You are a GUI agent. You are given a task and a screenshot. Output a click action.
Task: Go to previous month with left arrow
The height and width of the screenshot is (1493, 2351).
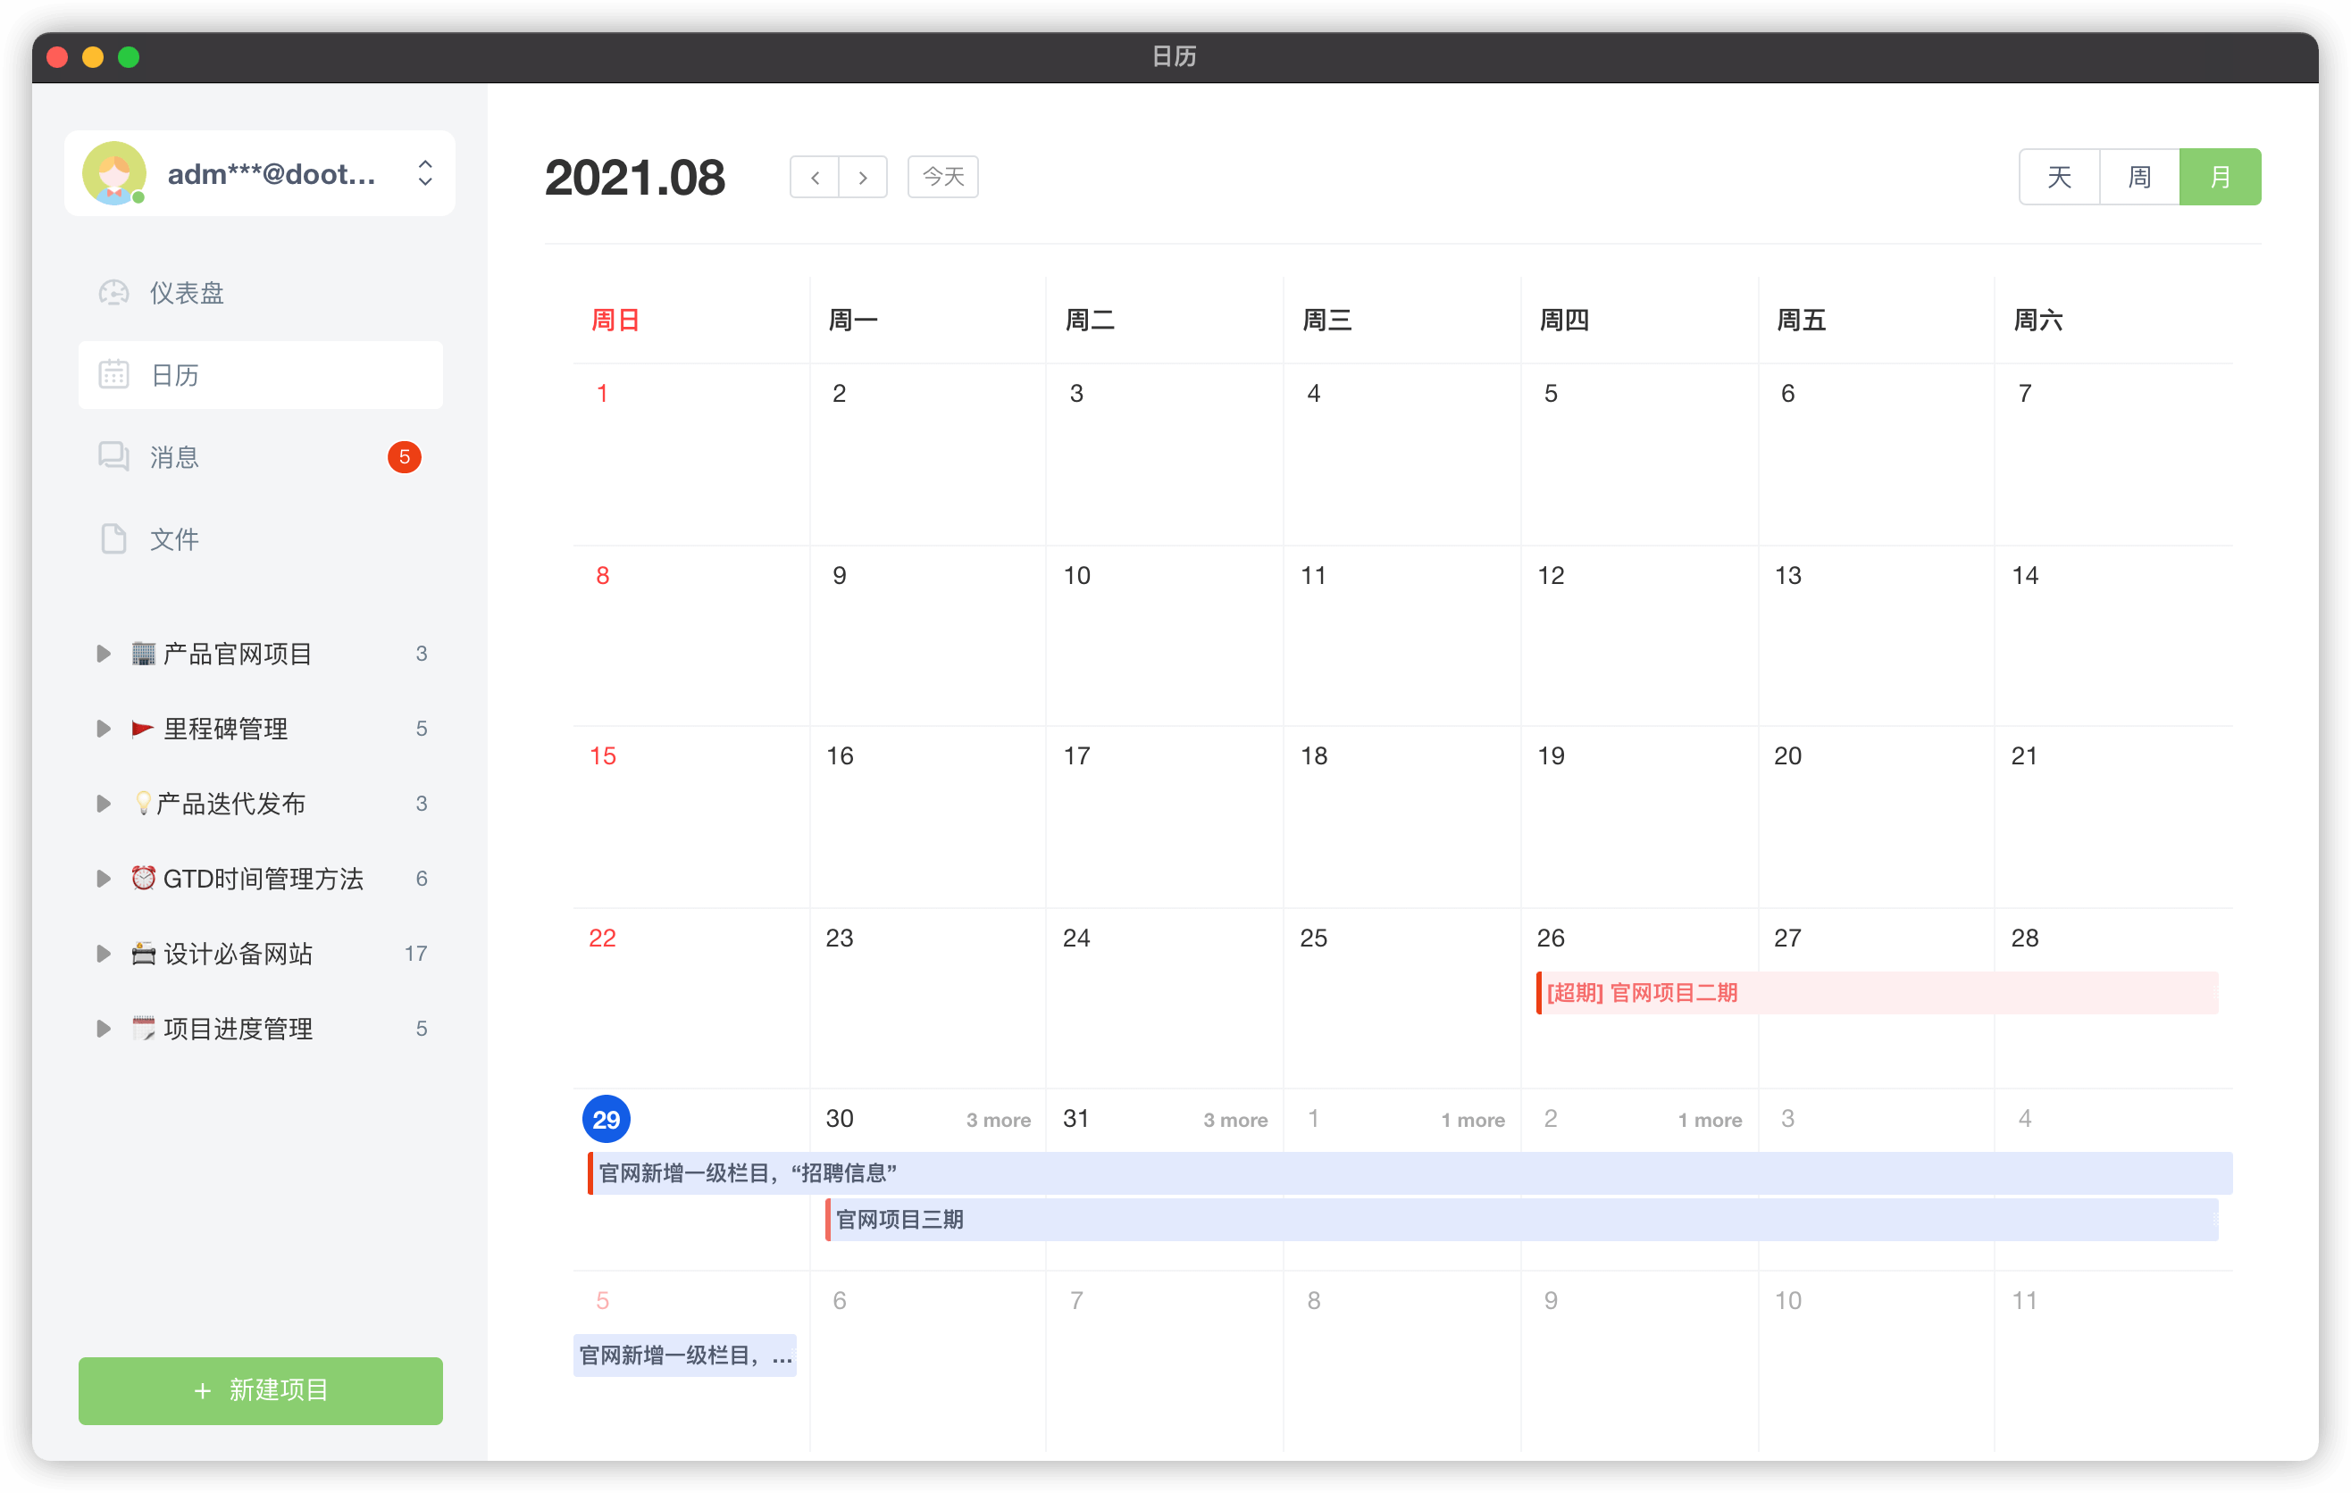point(815,177)
